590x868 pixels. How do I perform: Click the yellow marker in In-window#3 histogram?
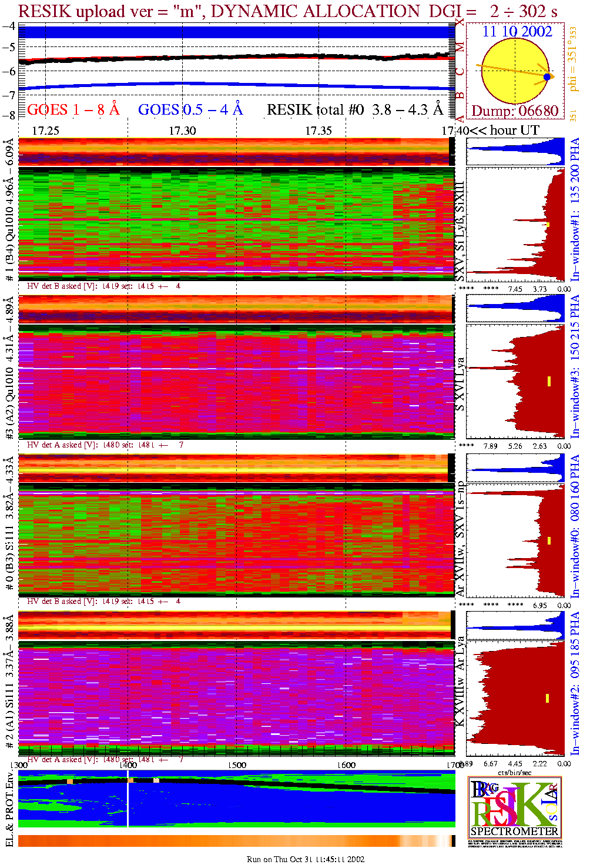[549, 381]
